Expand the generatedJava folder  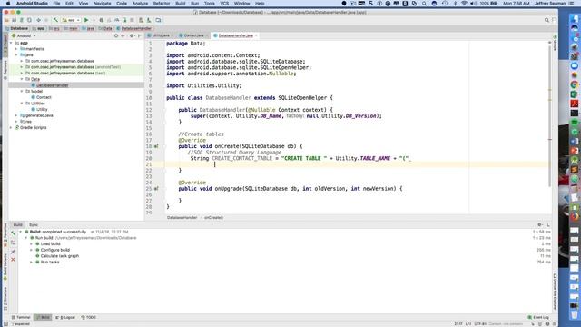click(16, 115)
